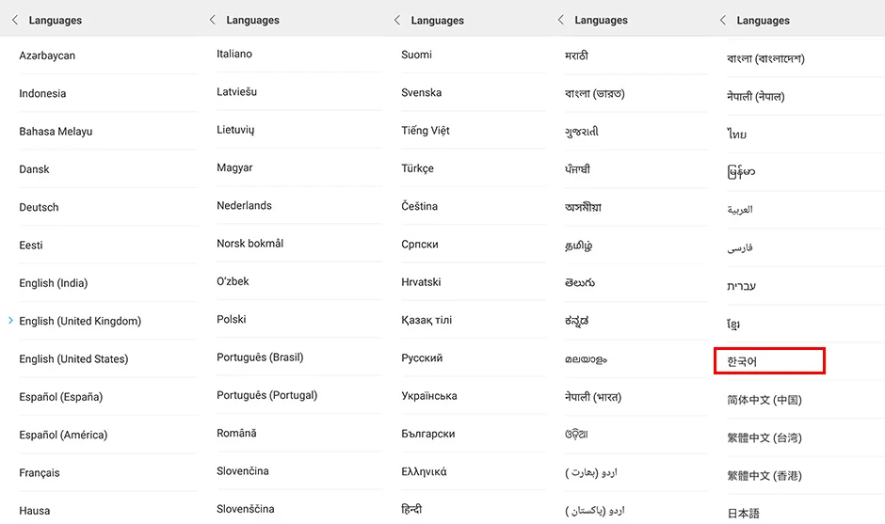Screen dimensions: 885x524
Task: Tap the back arrow above Italiano
Action: tap(212, 20)
